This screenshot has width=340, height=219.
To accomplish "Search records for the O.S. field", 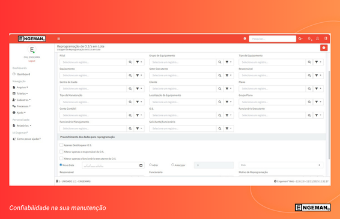I will [x=220, y=115].
